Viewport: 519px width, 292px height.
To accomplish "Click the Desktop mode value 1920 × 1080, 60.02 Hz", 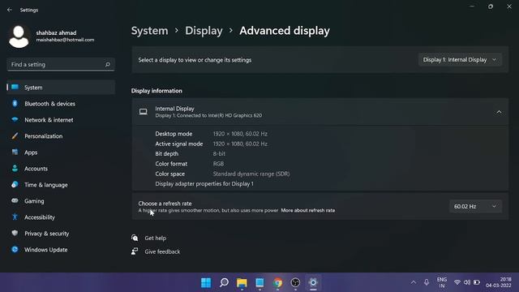I will coord(240,134).
